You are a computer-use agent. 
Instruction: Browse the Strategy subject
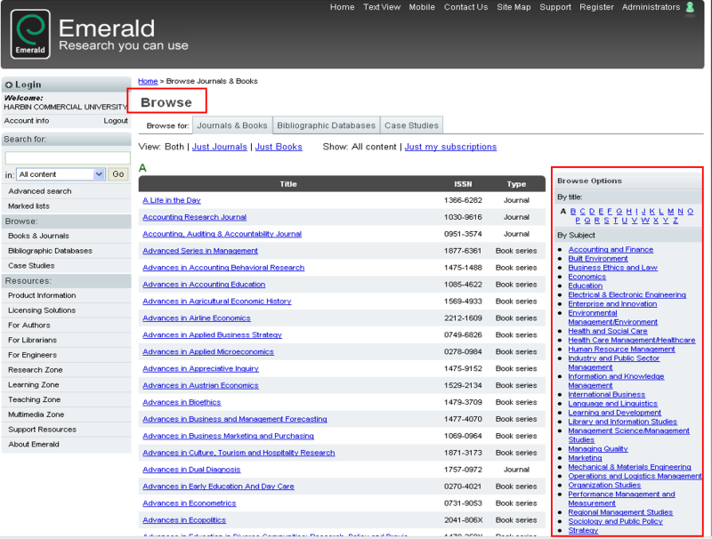583,531
